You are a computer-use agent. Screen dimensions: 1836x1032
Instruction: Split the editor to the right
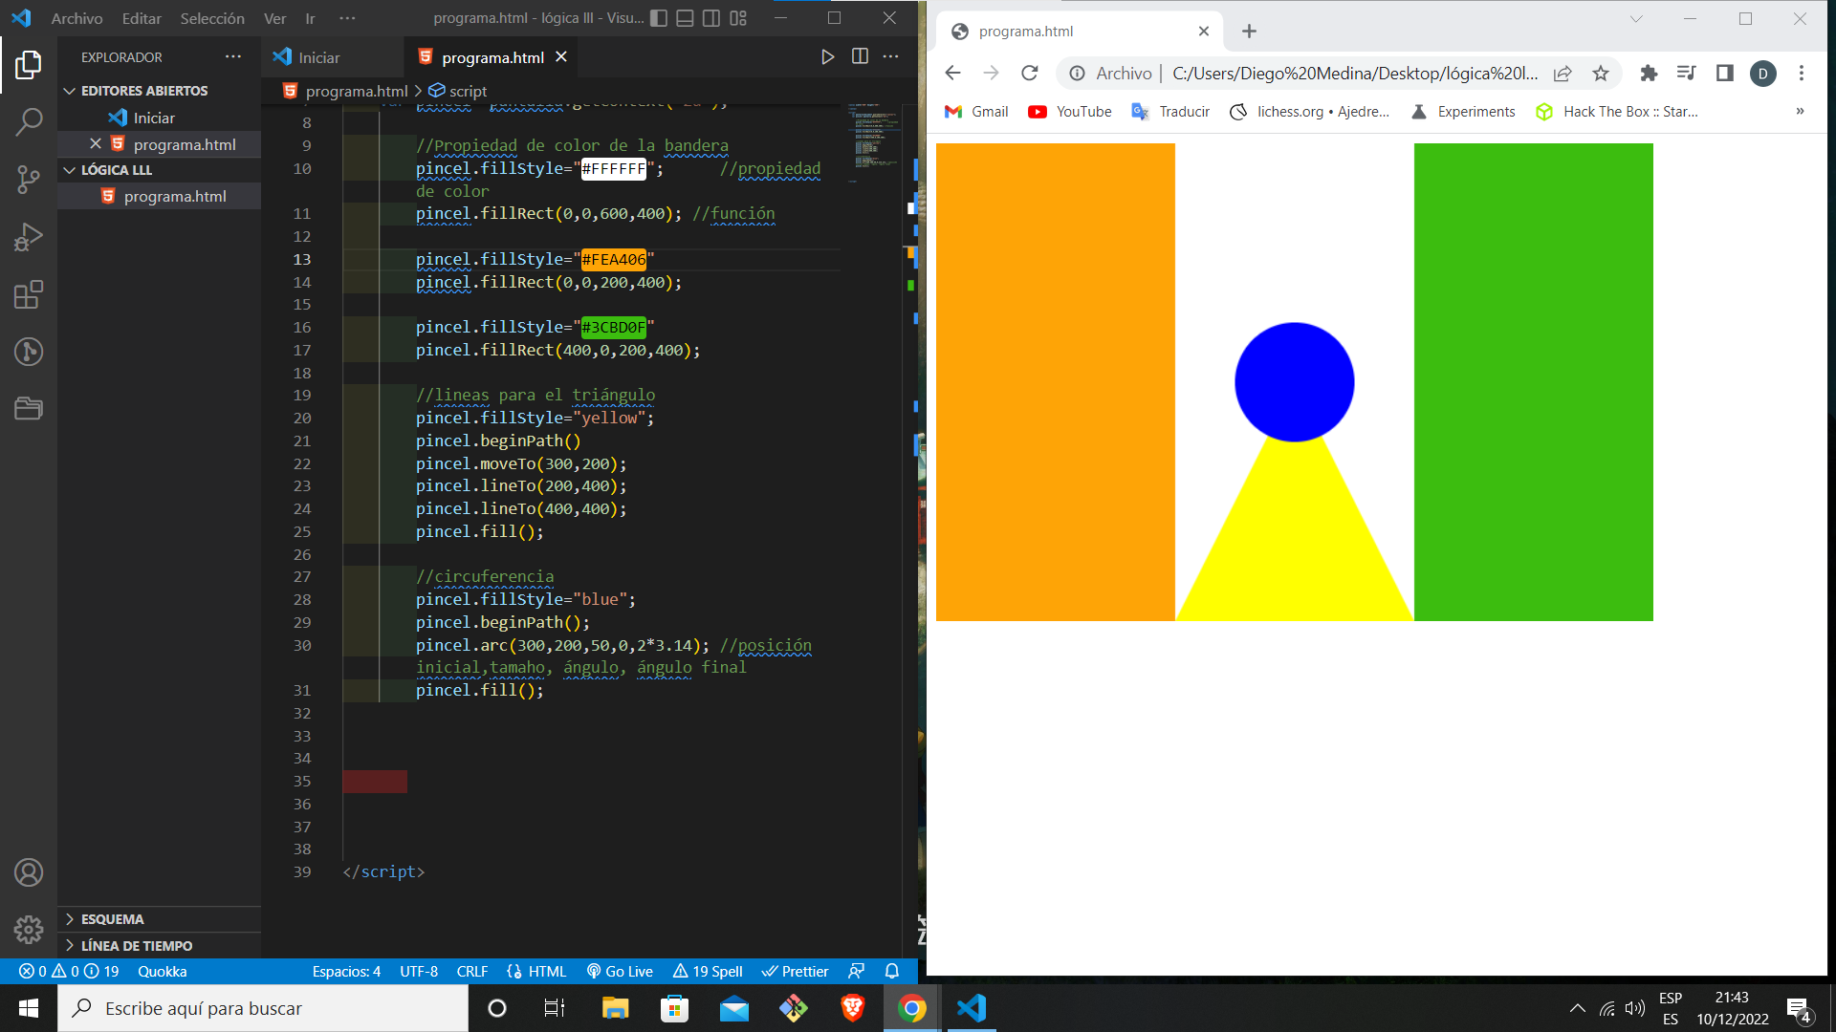860,57
